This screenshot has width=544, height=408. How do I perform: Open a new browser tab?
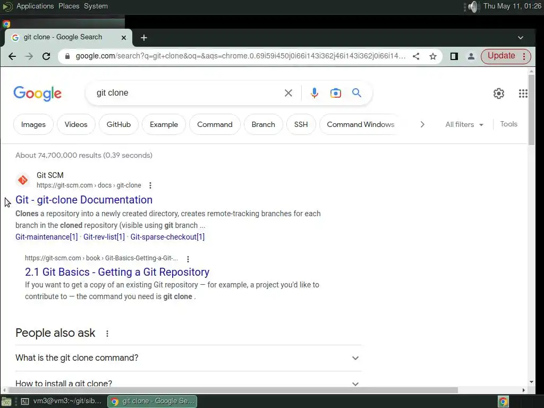tap(144, 38)
